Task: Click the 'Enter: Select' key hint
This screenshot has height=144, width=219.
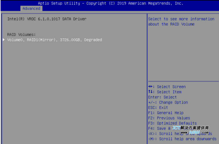Action: coord(162,97)
